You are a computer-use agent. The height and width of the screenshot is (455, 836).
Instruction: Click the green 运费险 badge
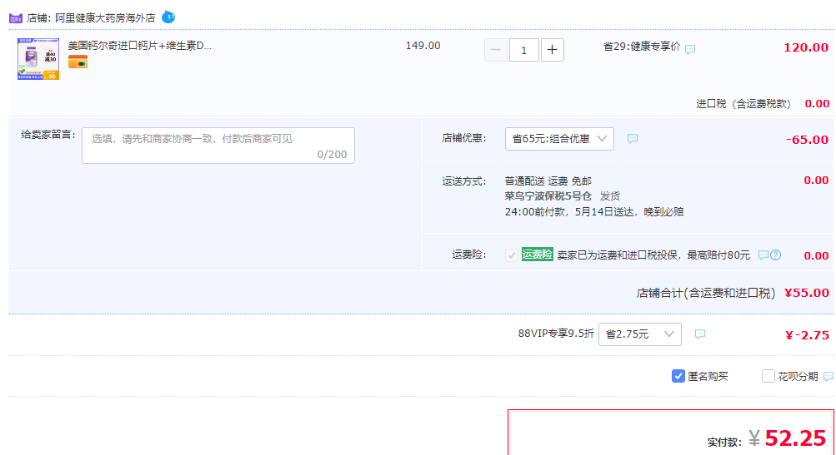(537, 255)
